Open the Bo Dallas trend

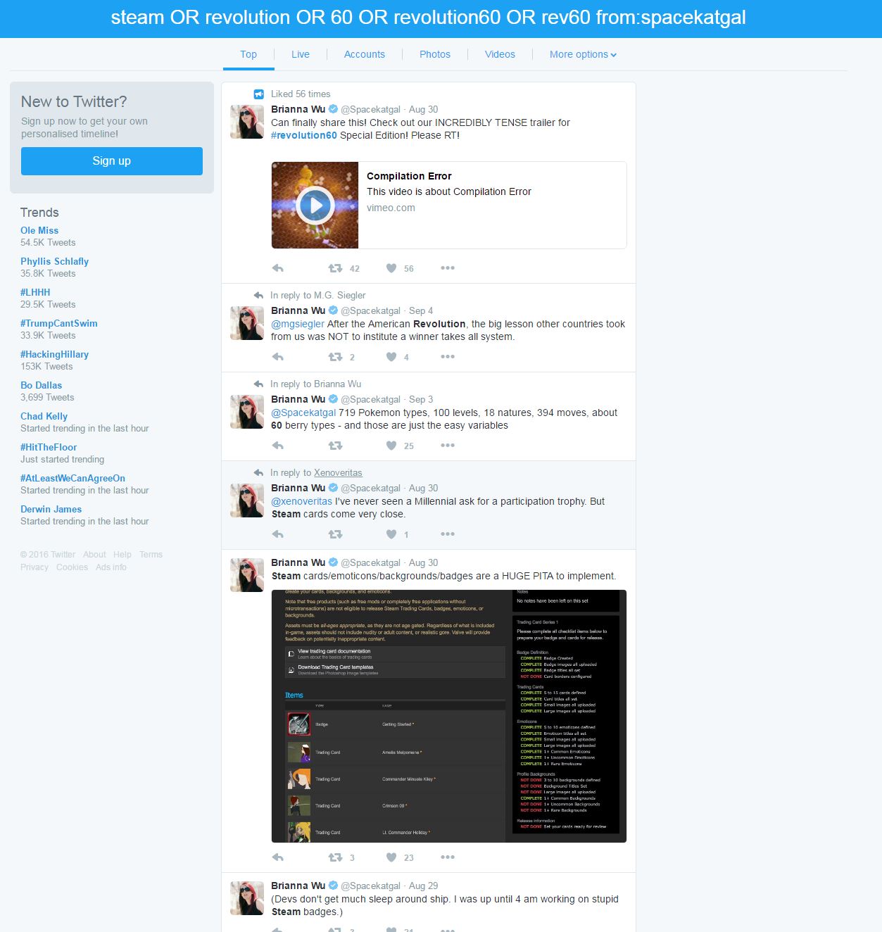click(41, 385)
